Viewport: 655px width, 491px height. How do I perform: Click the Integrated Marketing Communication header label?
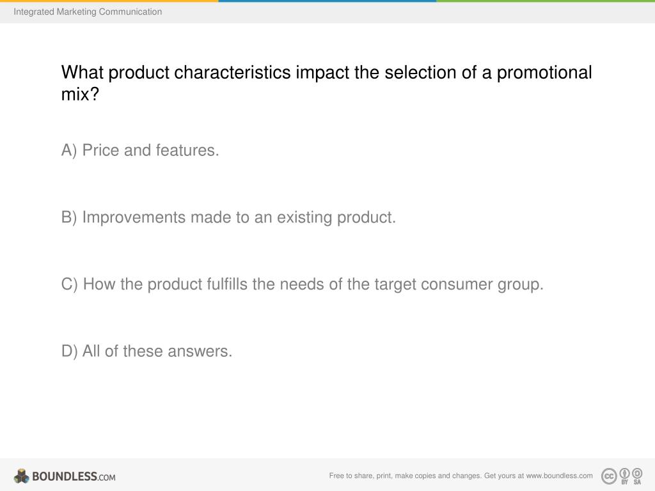[x=88, y=12]
